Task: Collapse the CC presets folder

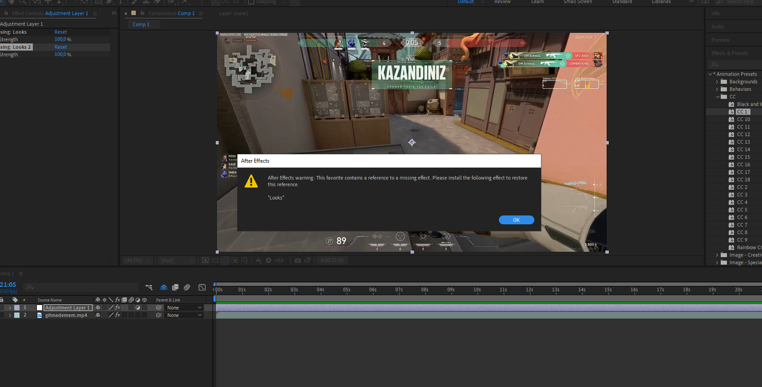Action: [717, 97]
